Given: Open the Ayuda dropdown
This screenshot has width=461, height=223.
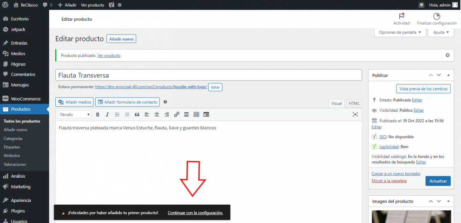Looking at the screenshot, I should (441, 32).
